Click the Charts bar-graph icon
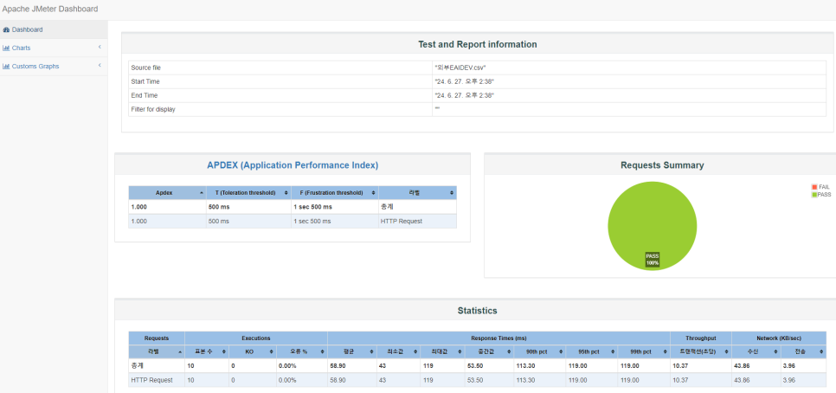 [6, 48]
